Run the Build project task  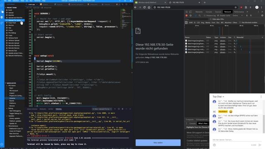pos(10,10)
